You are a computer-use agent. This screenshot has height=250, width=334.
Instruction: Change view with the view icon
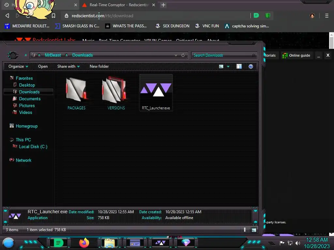pos(221,66)
